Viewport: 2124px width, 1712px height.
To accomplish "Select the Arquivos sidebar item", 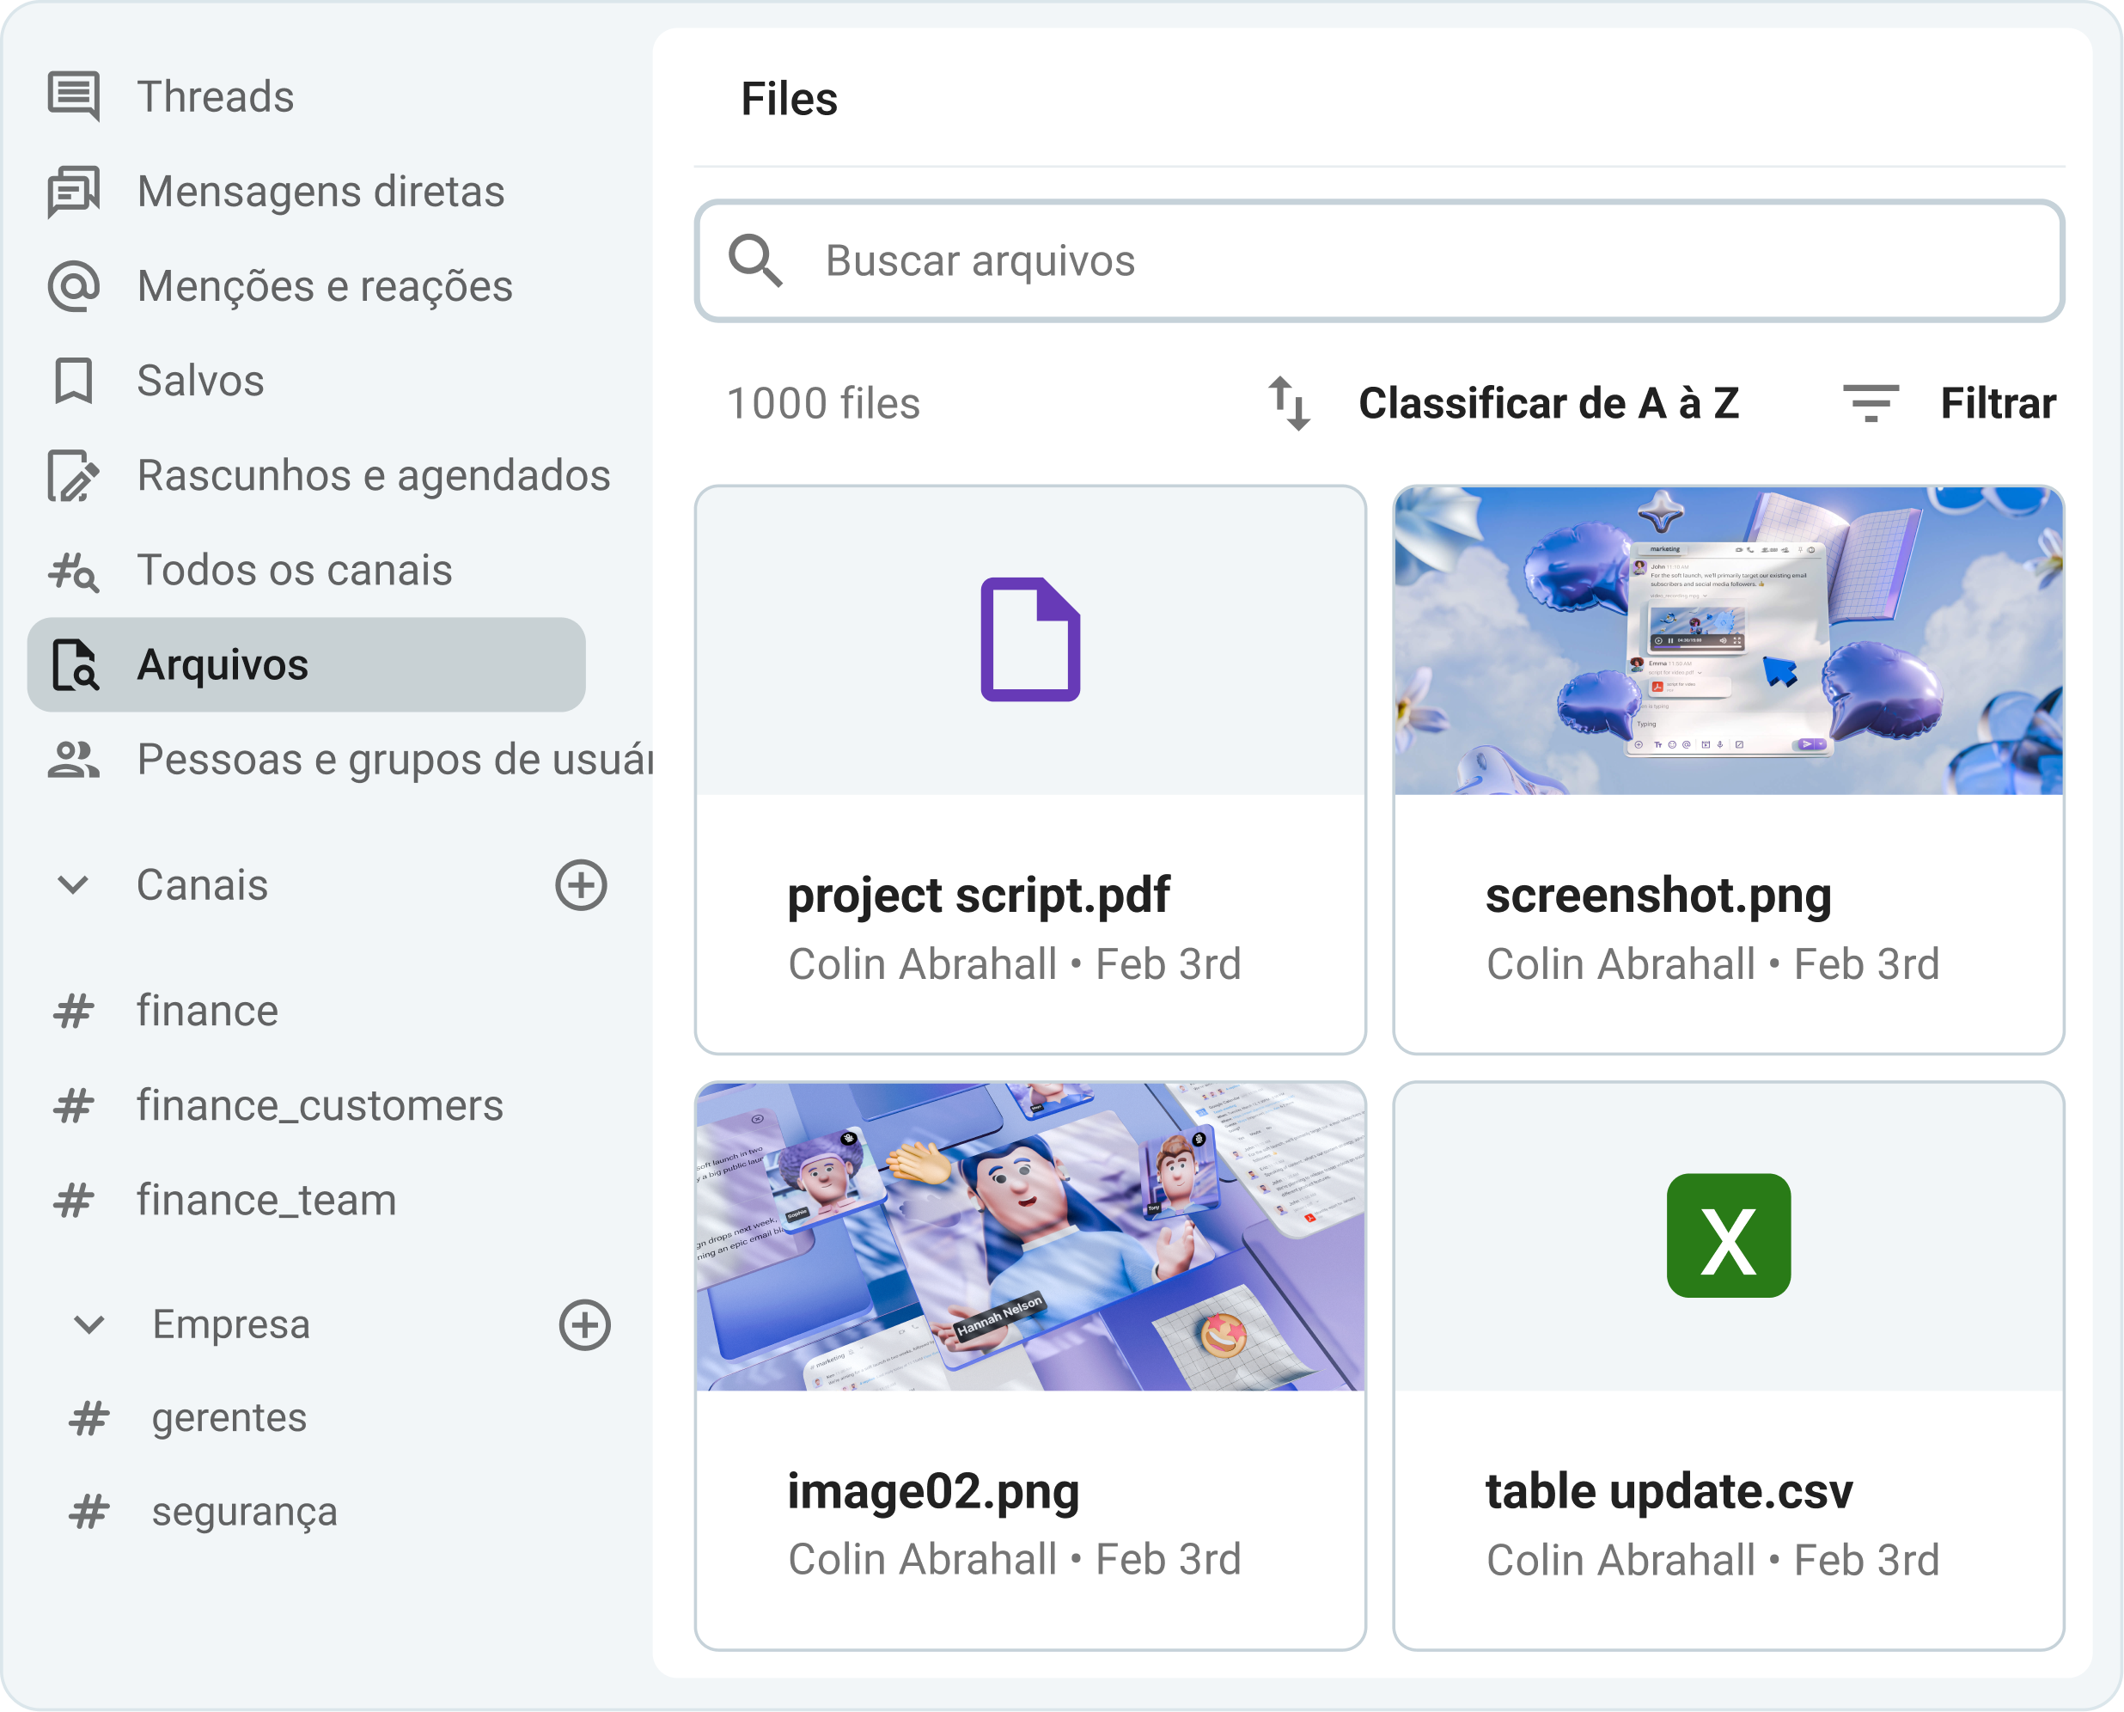I will point(307,664).
